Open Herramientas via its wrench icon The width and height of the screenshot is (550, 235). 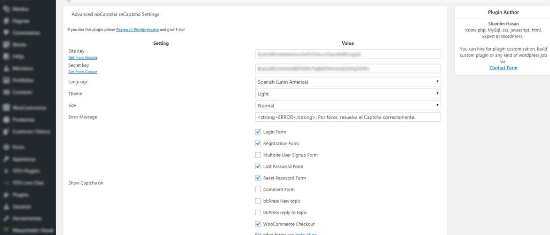7,219
